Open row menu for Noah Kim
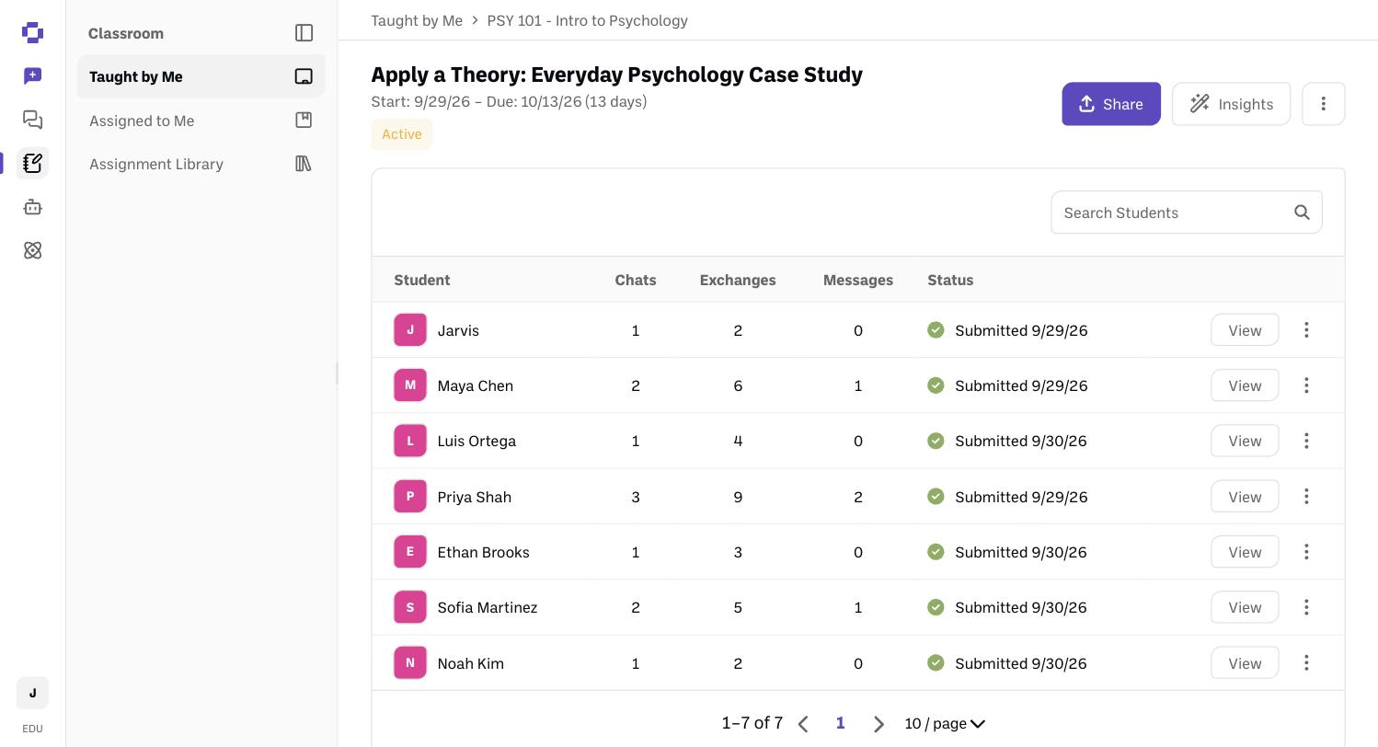 [x=1306, y=663]
